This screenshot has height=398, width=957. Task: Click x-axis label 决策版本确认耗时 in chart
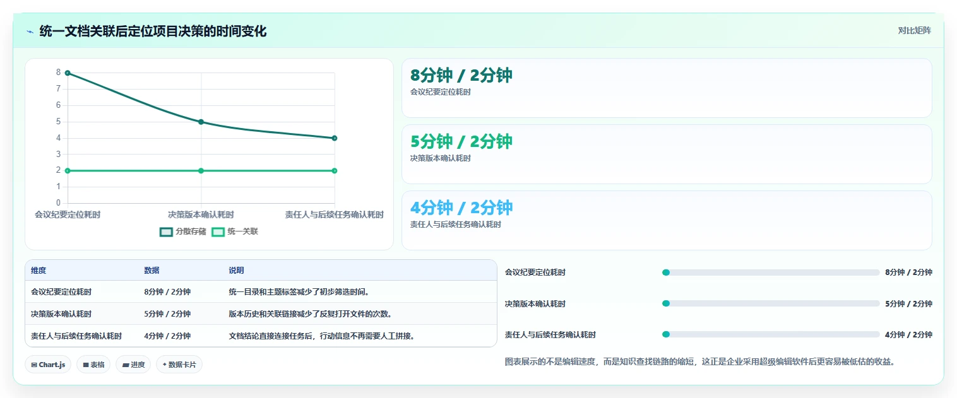[201, 214]
